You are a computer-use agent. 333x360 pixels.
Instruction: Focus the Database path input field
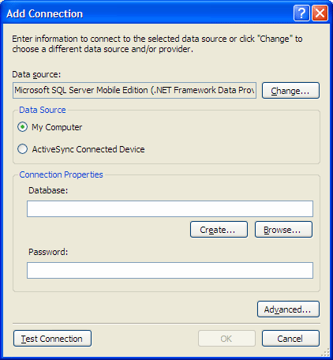click(170, 208)
